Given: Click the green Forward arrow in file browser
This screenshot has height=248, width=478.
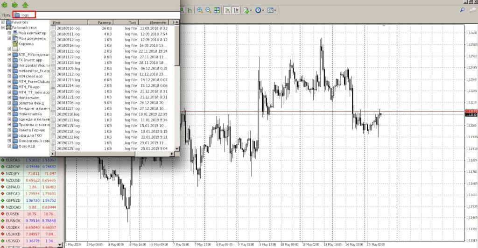Looking at the screenshot, I should click(15, 5).
